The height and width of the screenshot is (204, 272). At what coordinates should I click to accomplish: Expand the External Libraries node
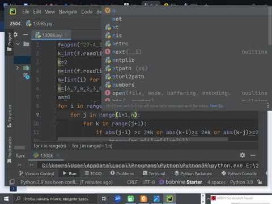18,68
